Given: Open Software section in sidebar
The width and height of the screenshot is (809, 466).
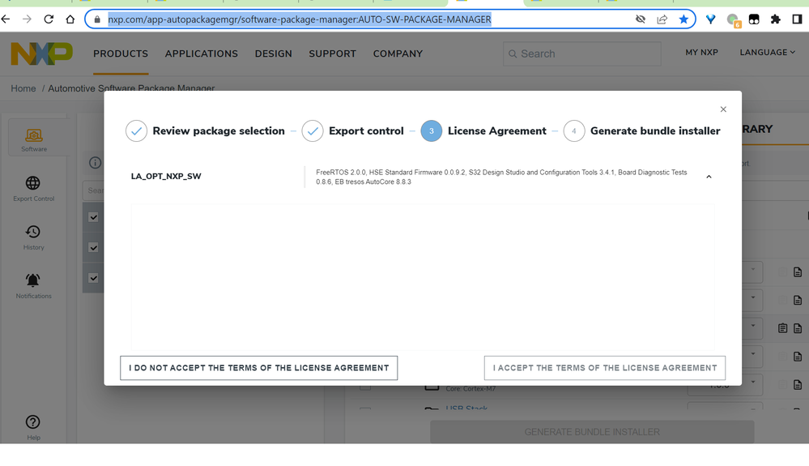Looking at the screenshot, I should click(x=34, y=140).
